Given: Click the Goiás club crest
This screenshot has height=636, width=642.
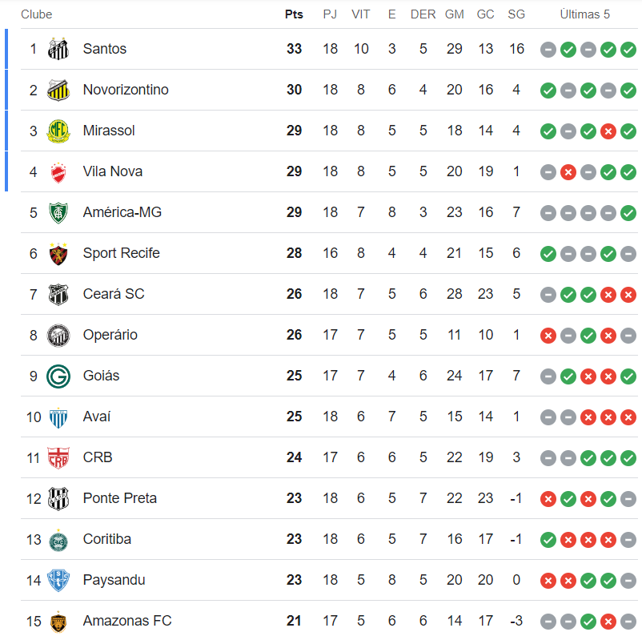Looking at the screenshot, I should point(58,376).
